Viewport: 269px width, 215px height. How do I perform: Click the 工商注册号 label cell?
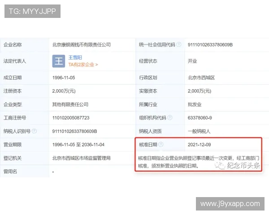point(25,118)
